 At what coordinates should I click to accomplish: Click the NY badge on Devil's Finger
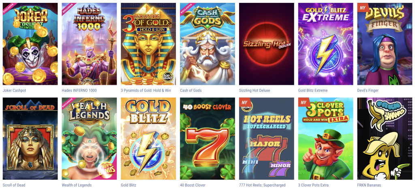point(362,7)
